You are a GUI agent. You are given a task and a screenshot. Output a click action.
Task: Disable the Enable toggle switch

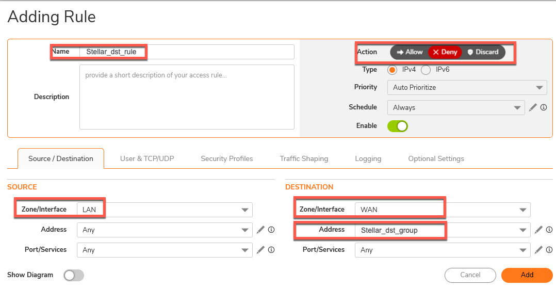[x=398, y=126]
